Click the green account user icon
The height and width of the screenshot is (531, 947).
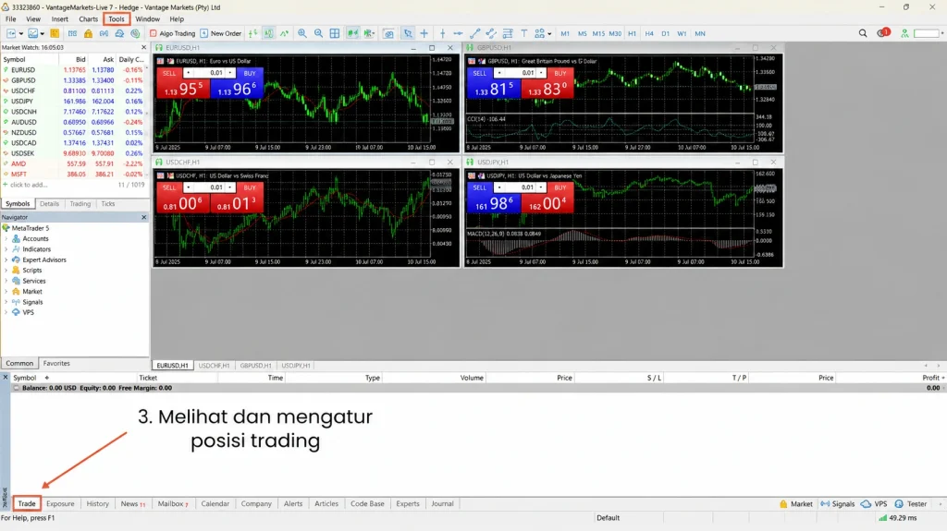click(x=904, y=34)
